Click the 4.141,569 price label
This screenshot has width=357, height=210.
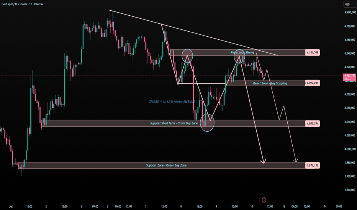[x=313, y=52]
